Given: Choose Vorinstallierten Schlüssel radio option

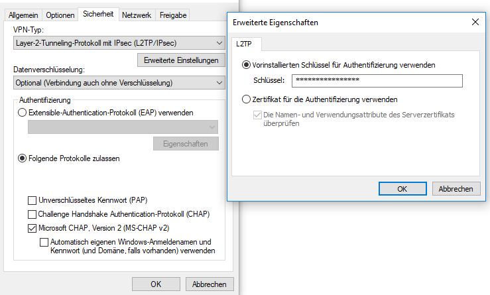Looking at the screenshot, I should [246, 65].
